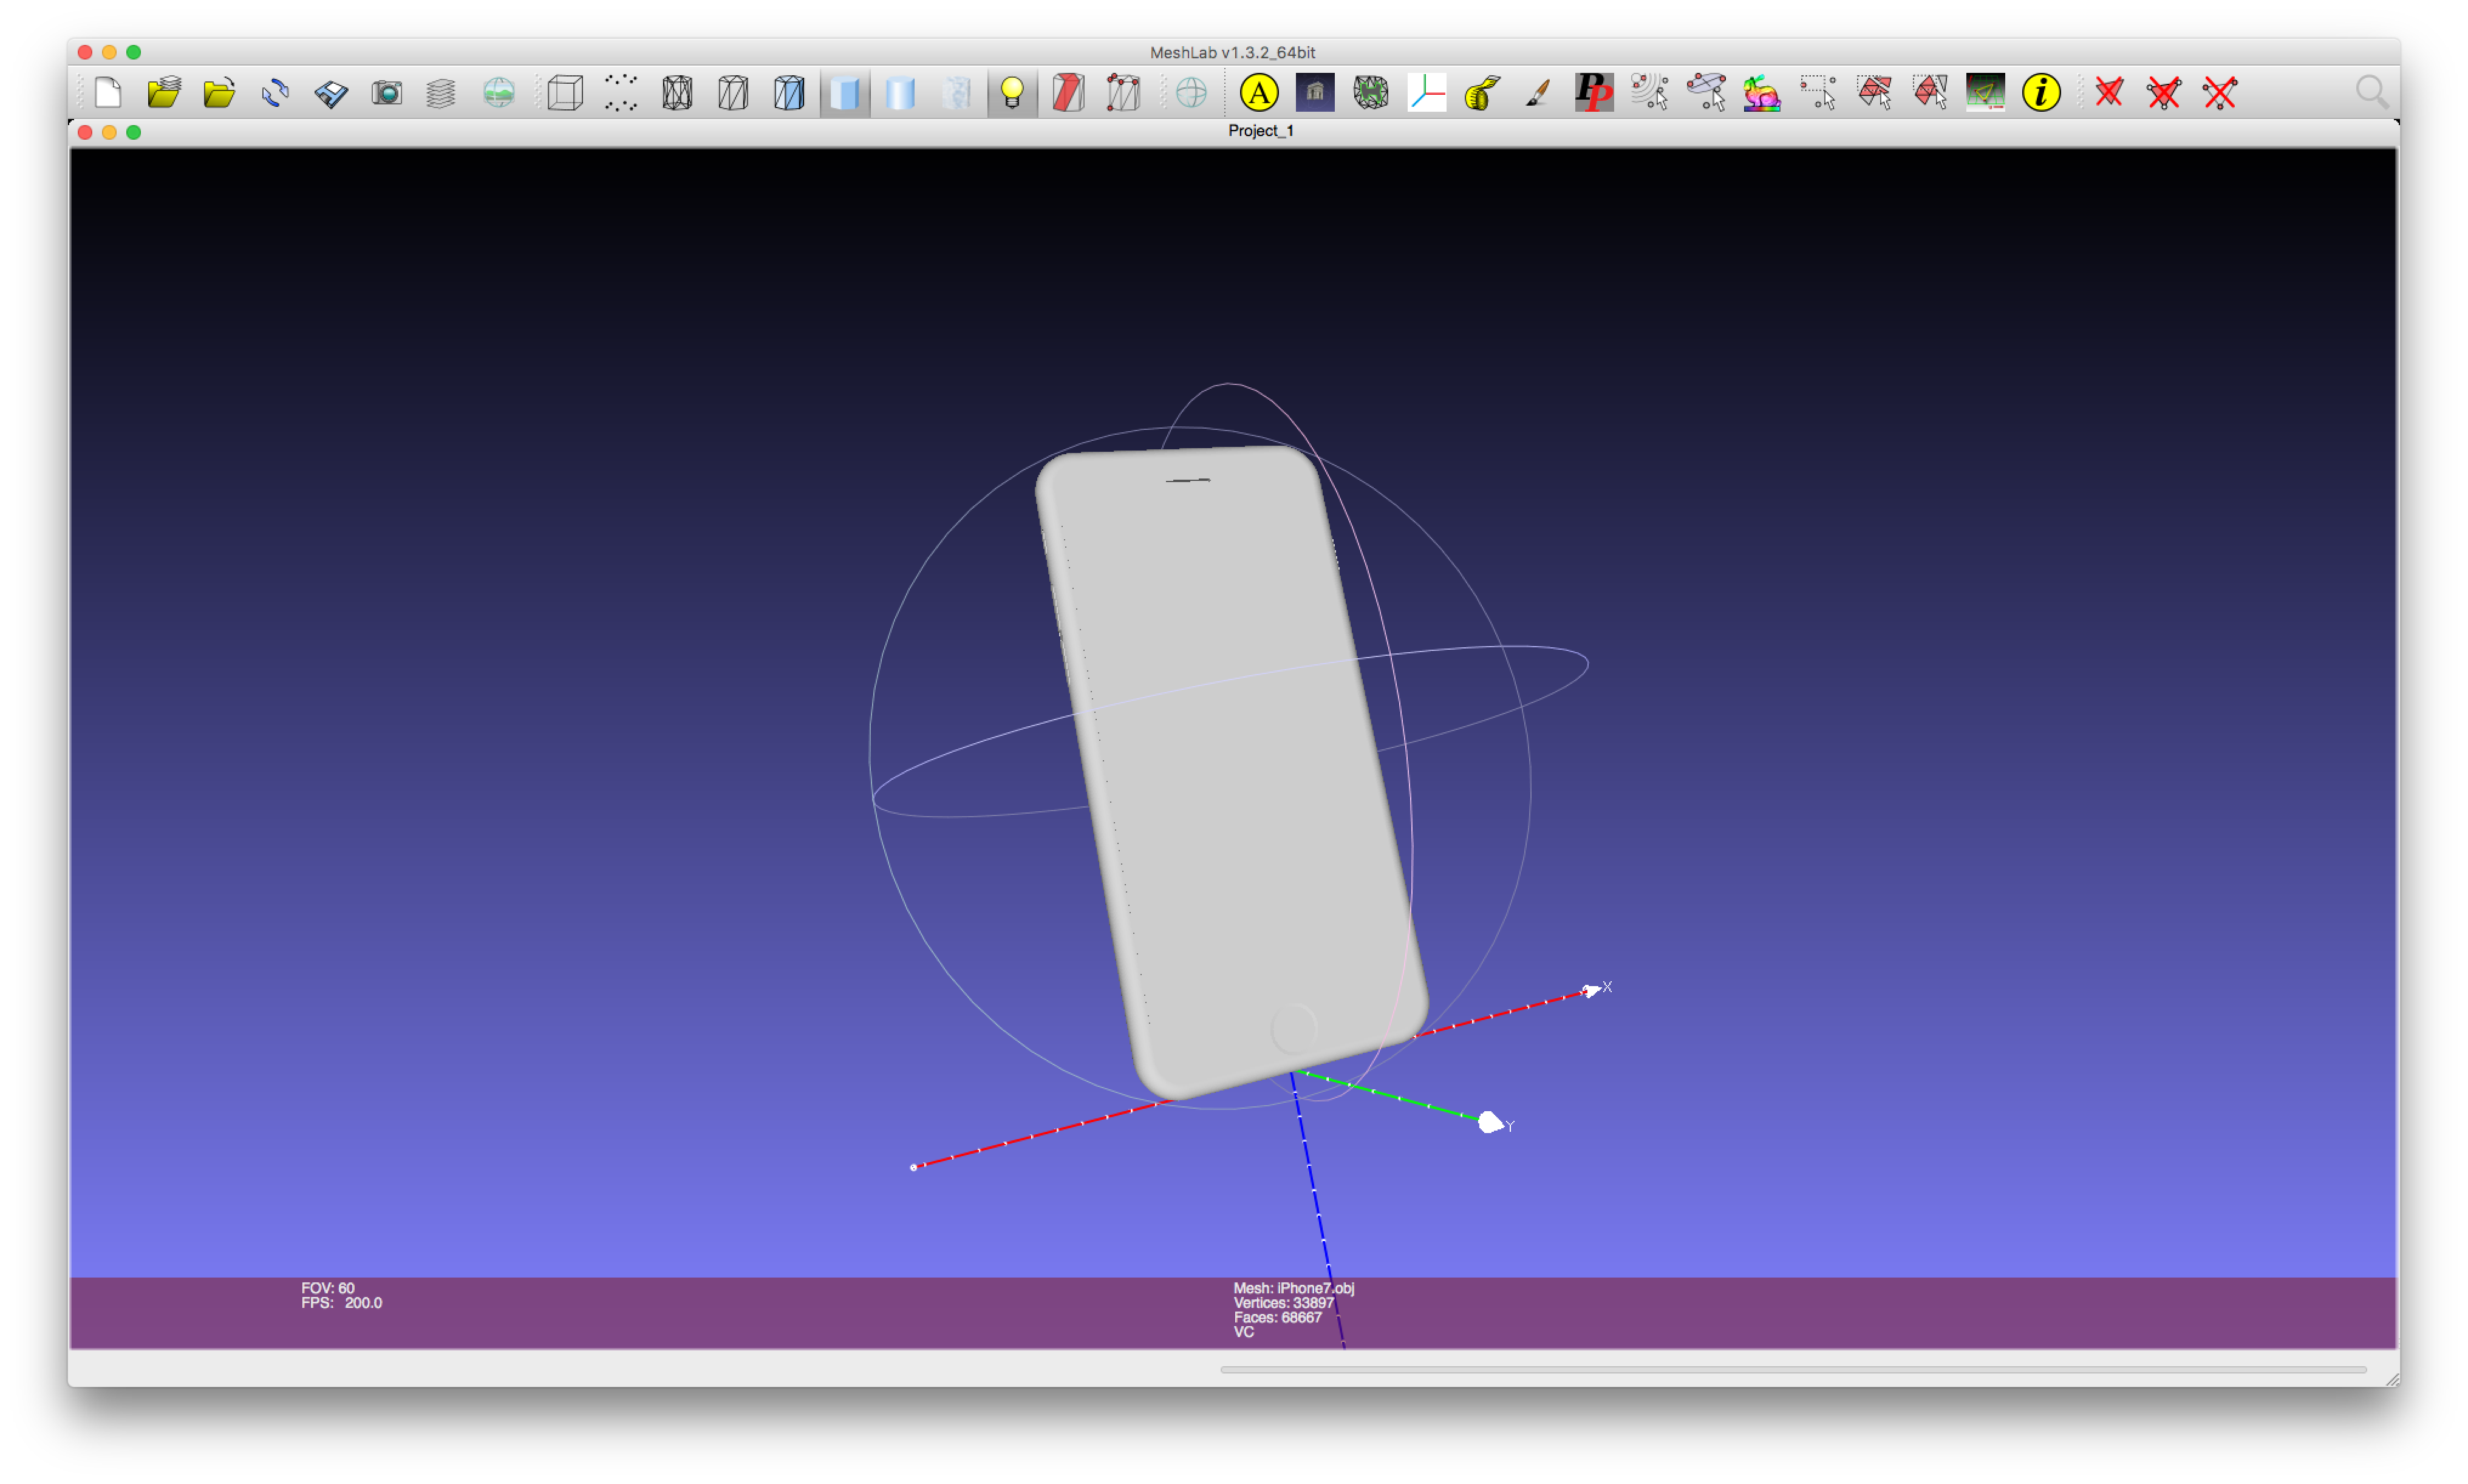Open project with stacked folder icon
This screenshot has height=1484, width=2468.
[x=164, y=93]
